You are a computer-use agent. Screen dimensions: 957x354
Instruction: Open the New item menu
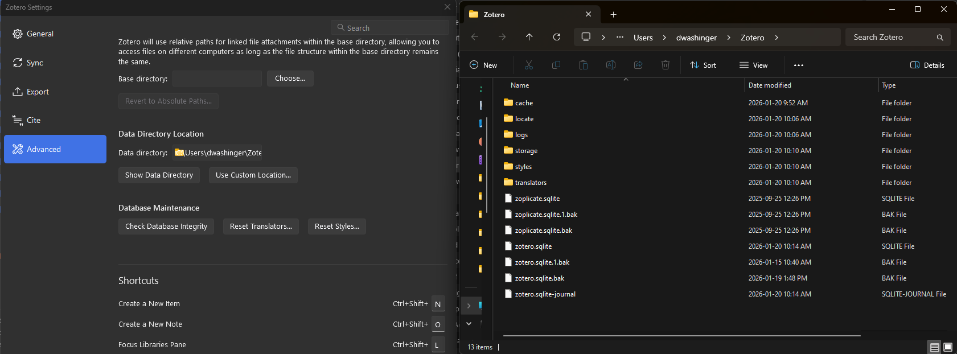(x=483, y=65)
